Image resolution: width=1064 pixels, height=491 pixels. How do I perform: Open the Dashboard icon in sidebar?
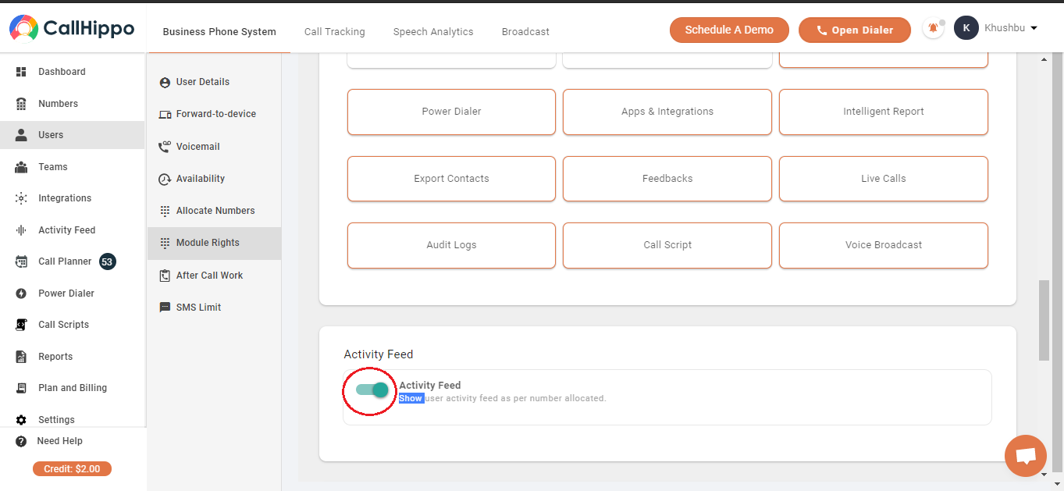21,72
